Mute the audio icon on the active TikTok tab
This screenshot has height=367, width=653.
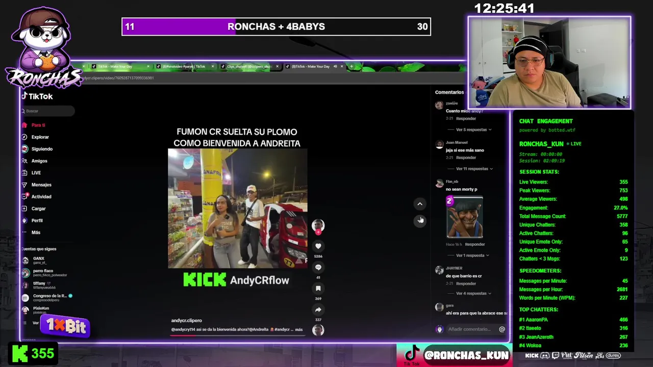335,66
